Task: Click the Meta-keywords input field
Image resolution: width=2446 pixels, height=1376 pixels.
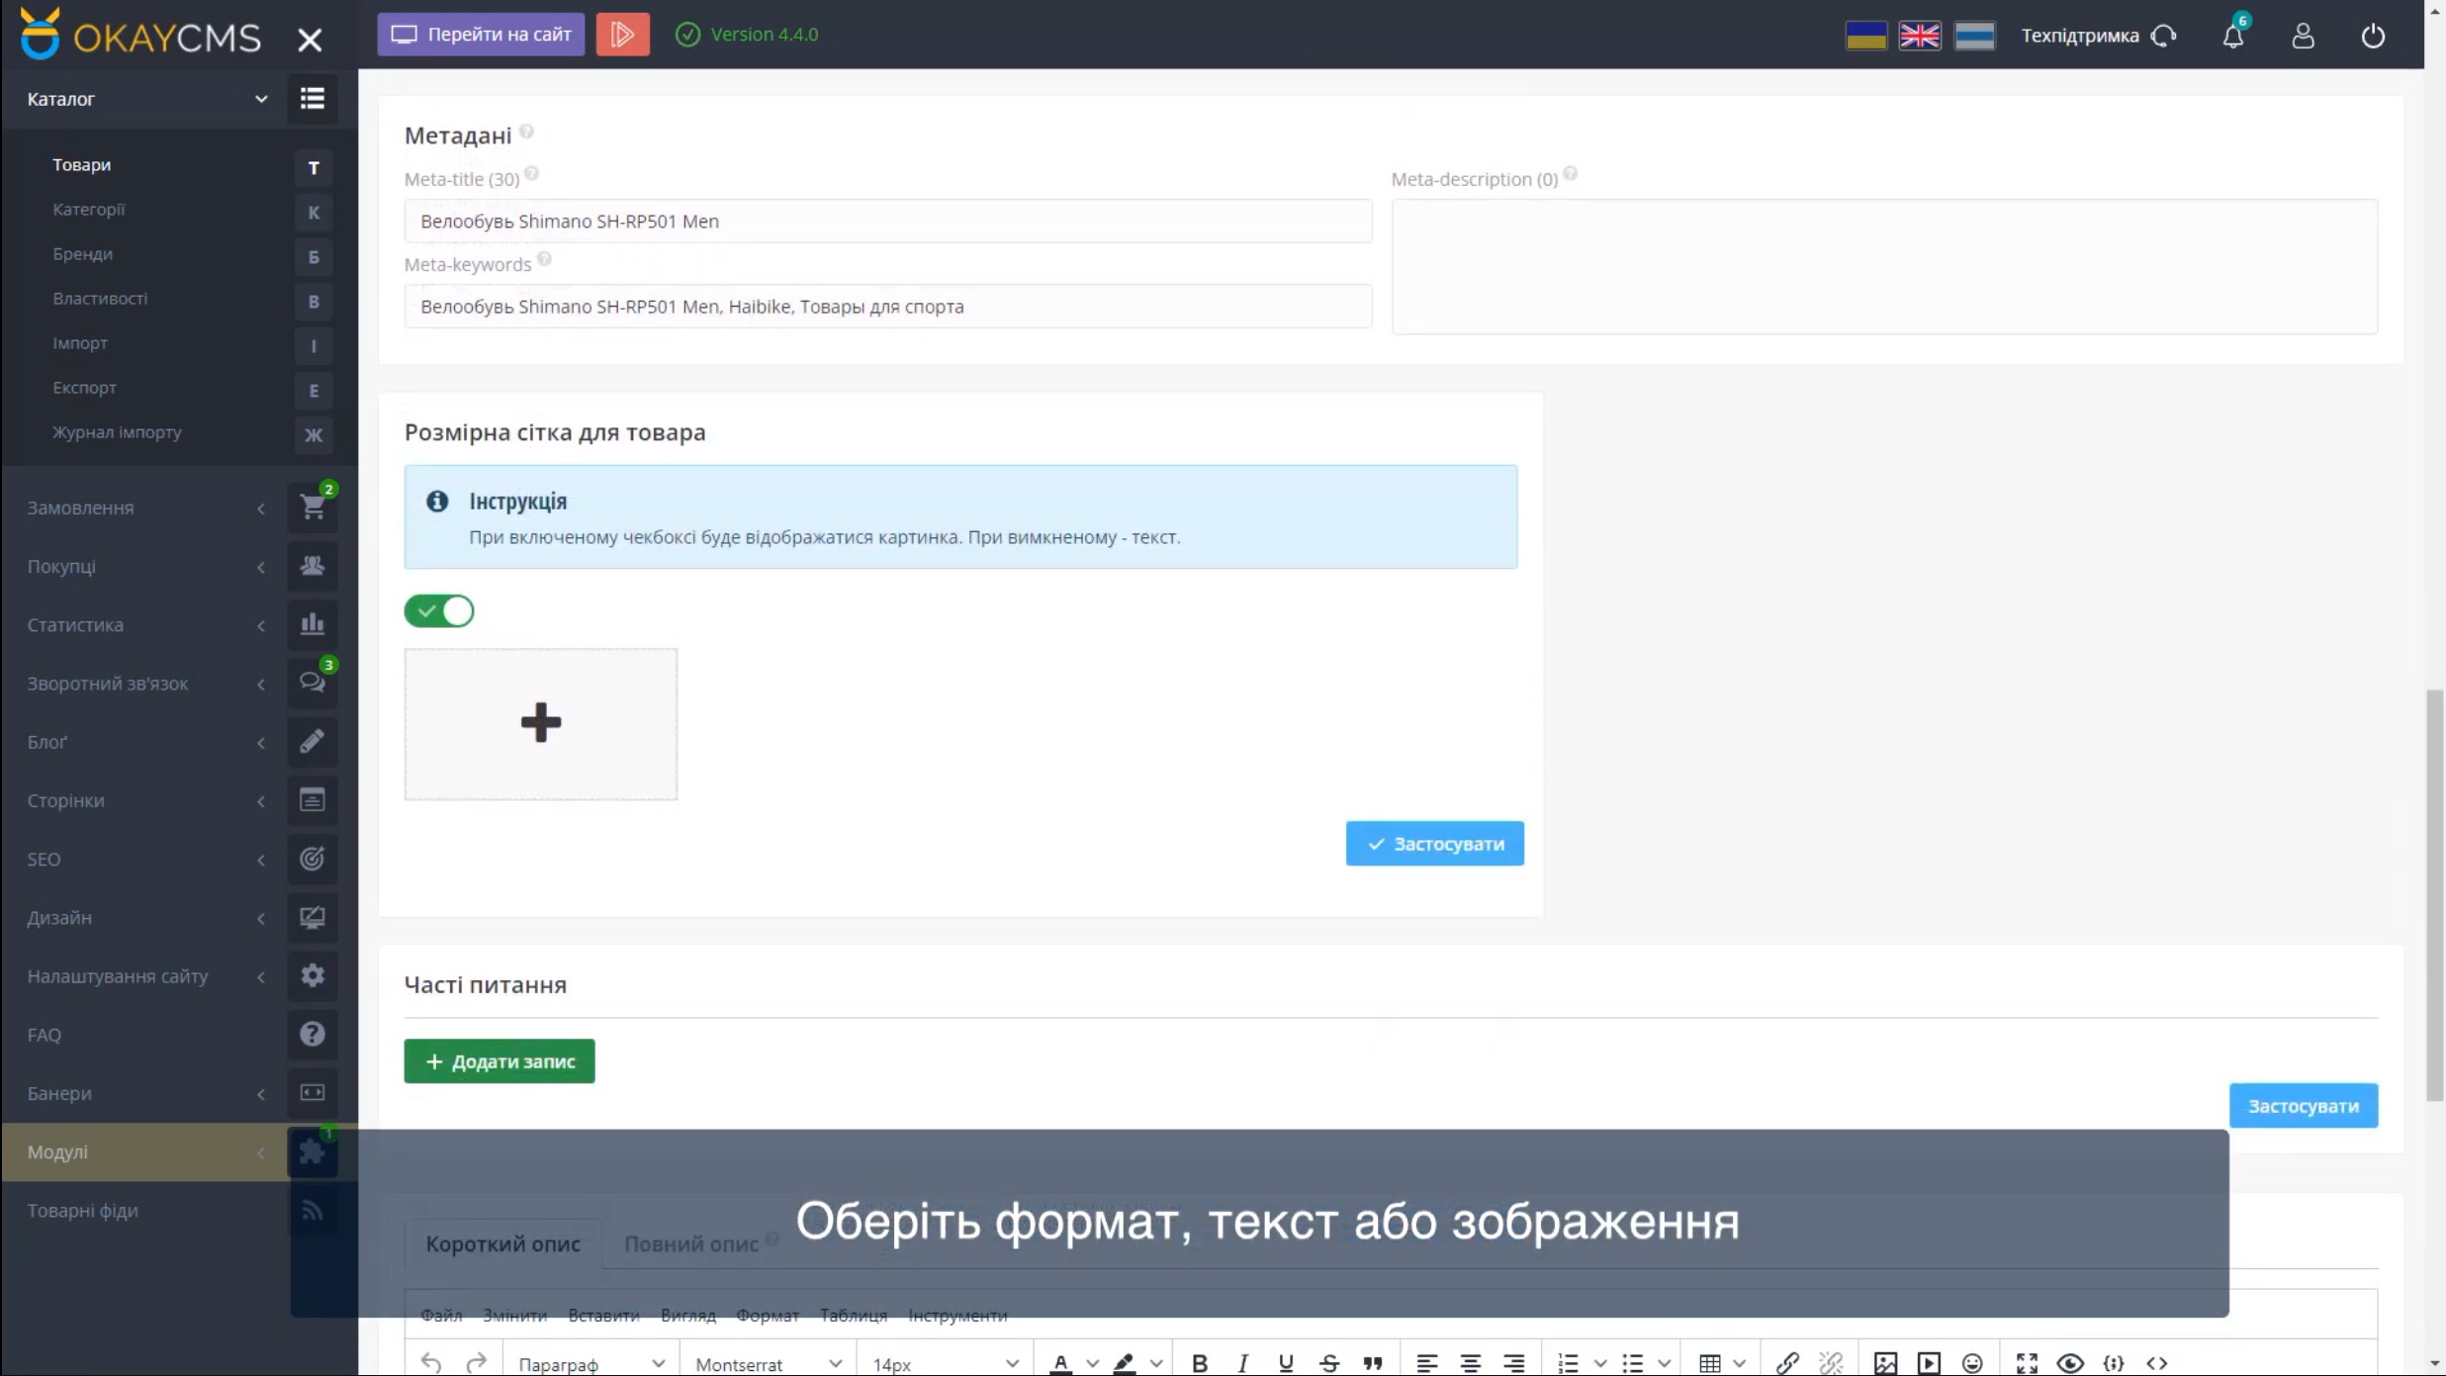Action: coord(887,307)
